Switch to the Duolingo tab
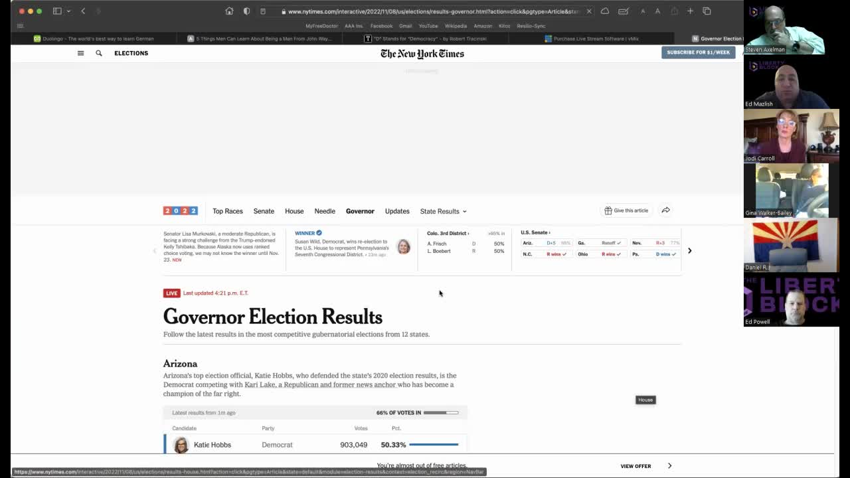 click(x=94, y=39)
